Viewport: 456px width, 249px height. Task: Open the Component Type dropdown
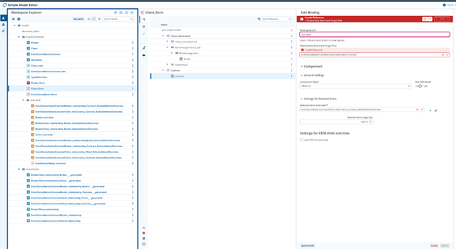(x=409, y=86)
